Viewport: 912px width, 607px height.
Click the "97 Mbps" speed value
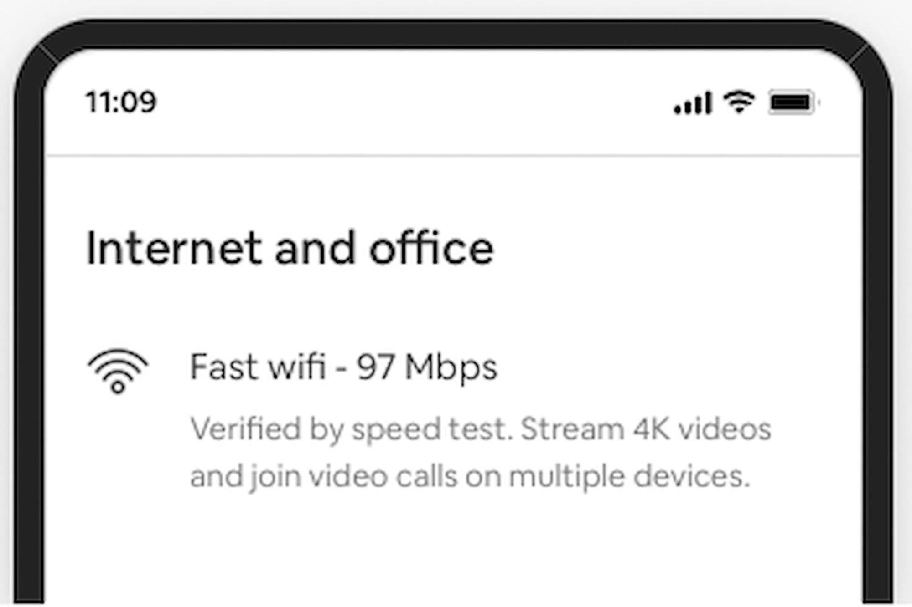click(x=427, y=367)
